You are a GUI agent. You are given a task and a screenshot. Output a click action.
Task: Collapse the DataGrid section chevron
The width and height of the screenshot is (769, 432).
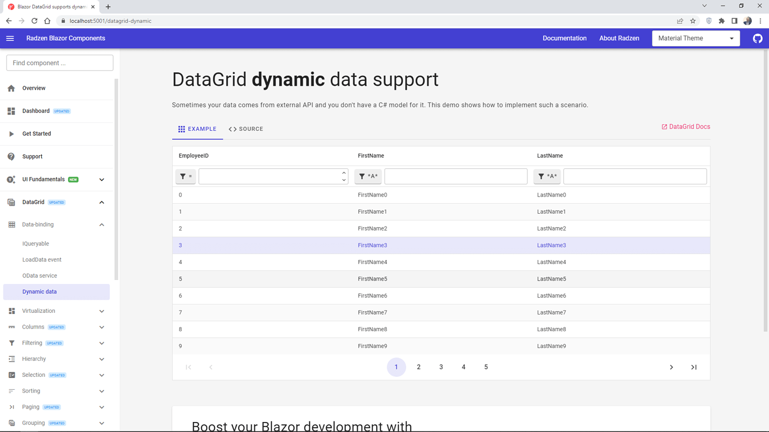(101, 203)
